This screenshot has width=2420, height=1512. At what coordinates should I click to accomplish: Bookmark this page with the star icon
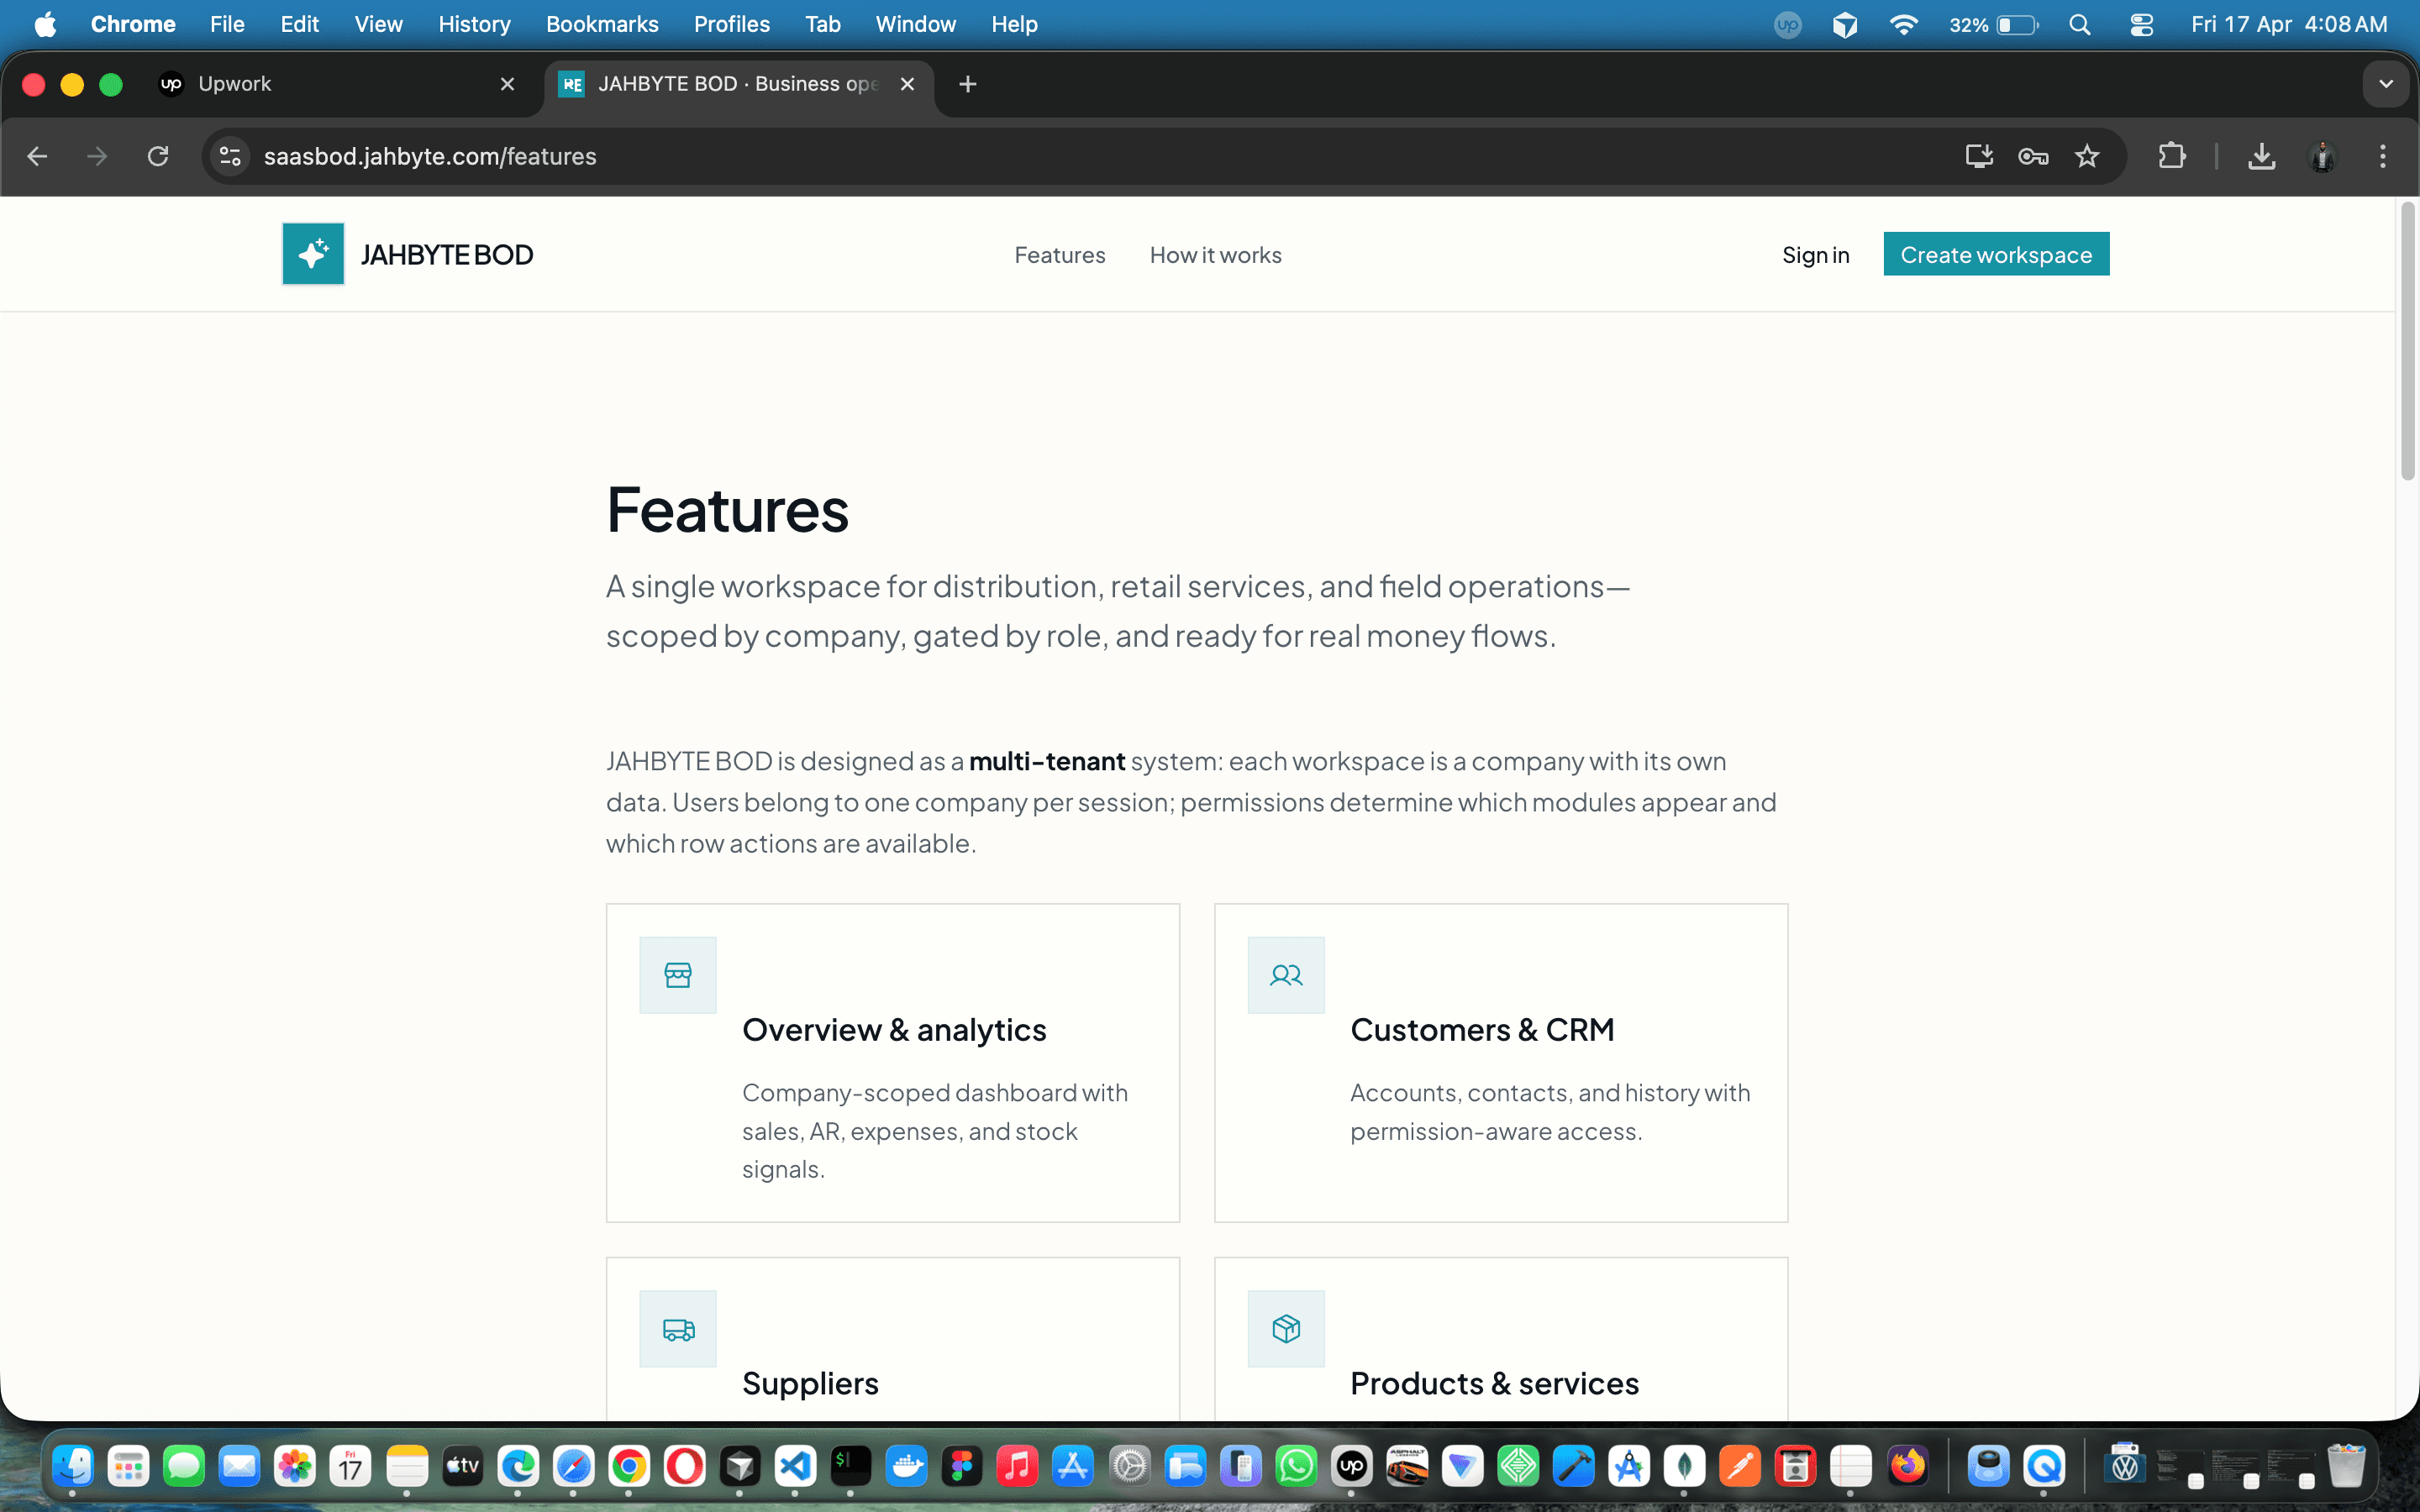point(2088,156)
